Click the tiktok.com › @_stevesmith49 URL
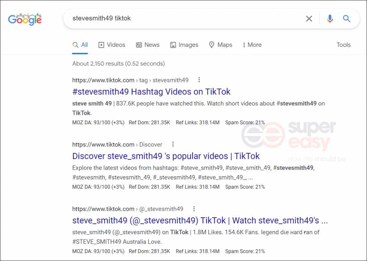This screenshot has width=367, height=261. click(128, 209)
